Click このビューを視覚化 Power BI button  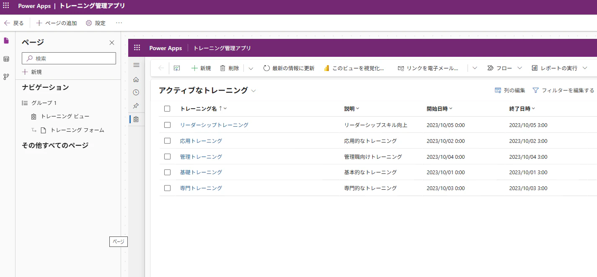tap(354, 68)
